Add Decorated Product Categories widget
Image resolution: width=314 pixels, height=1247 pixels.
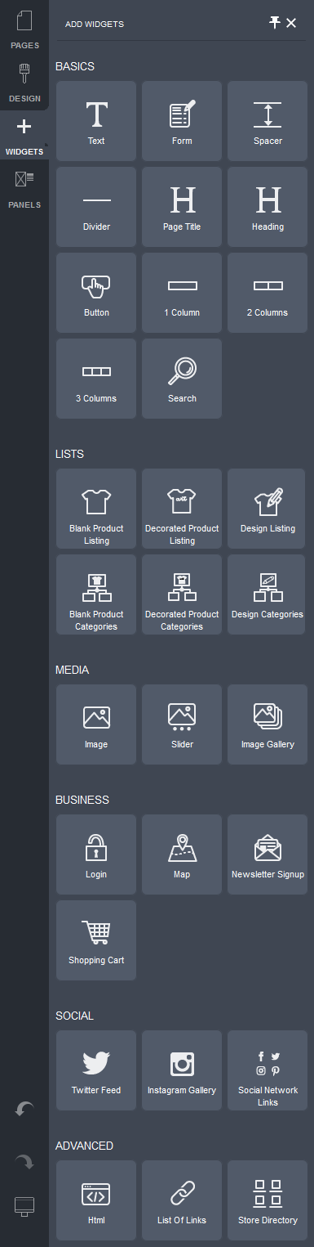pyautogui.click(x=182, y=594)
